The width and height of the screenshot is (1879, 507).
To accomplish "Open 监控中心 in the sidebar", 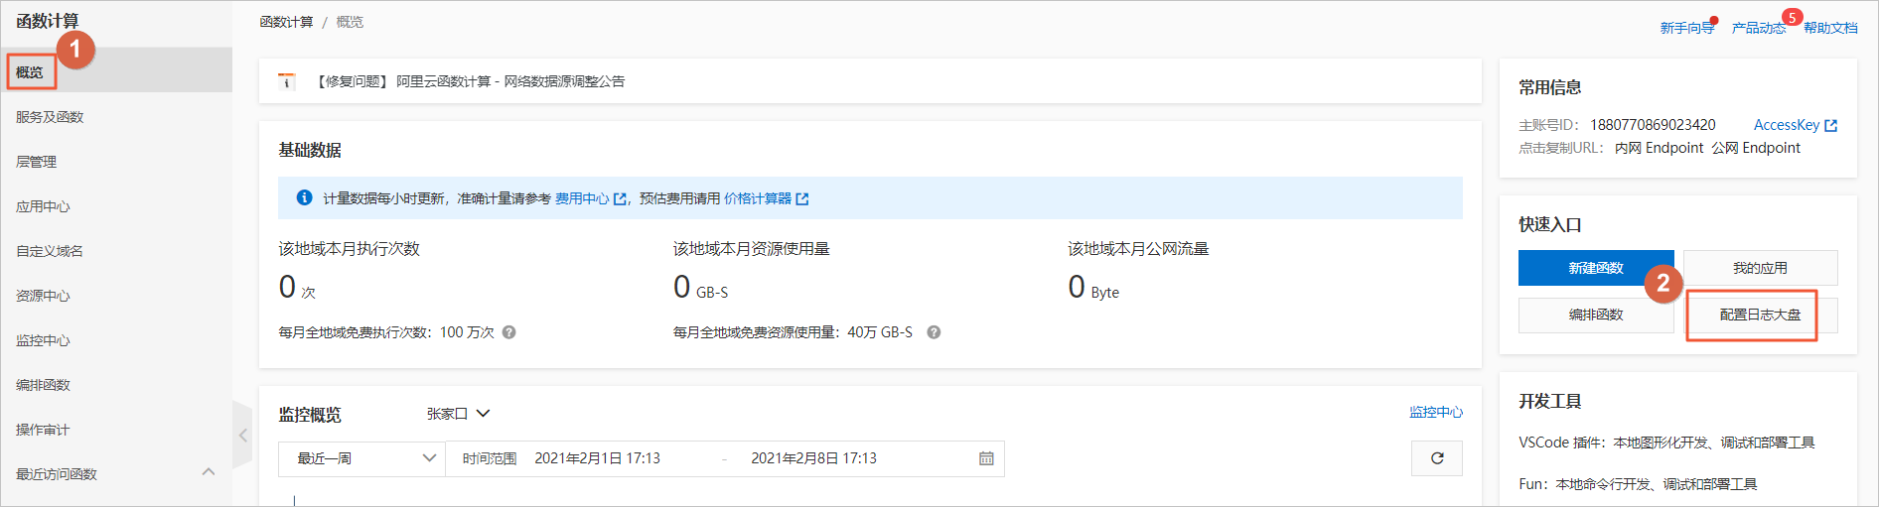I will click(x=43, y=340).
